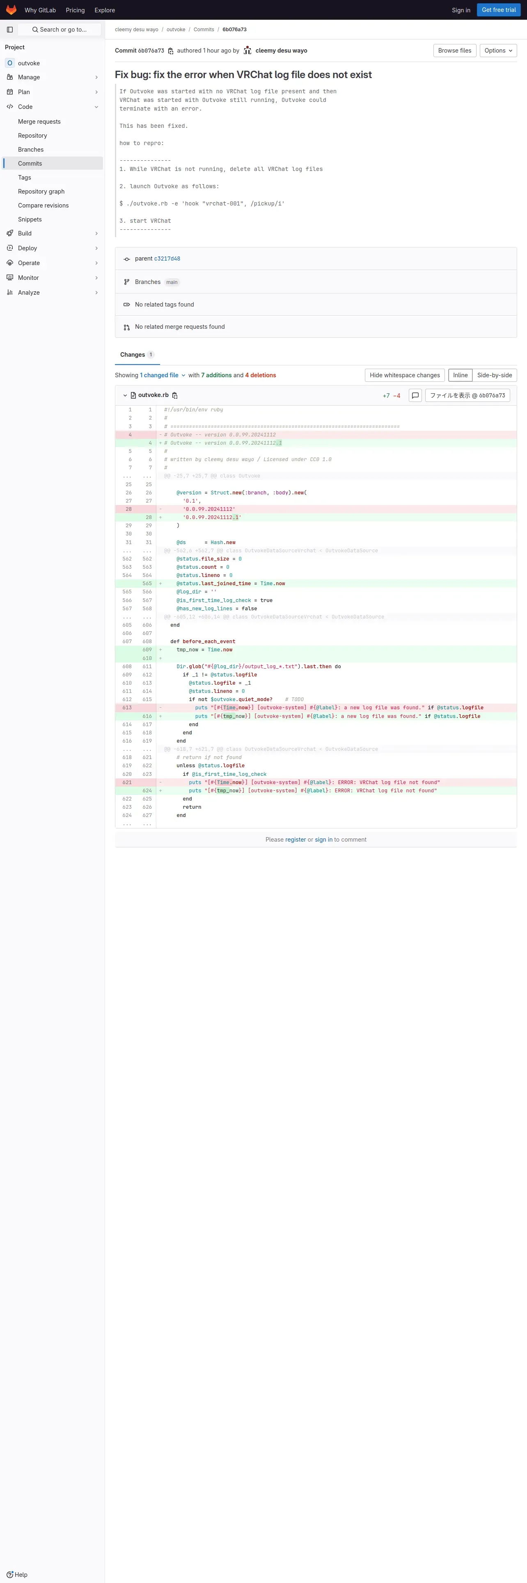This screenshot has width=527, height=1583.
Task: Open outvoke project in sidebar
Action: tap(53, 63)
